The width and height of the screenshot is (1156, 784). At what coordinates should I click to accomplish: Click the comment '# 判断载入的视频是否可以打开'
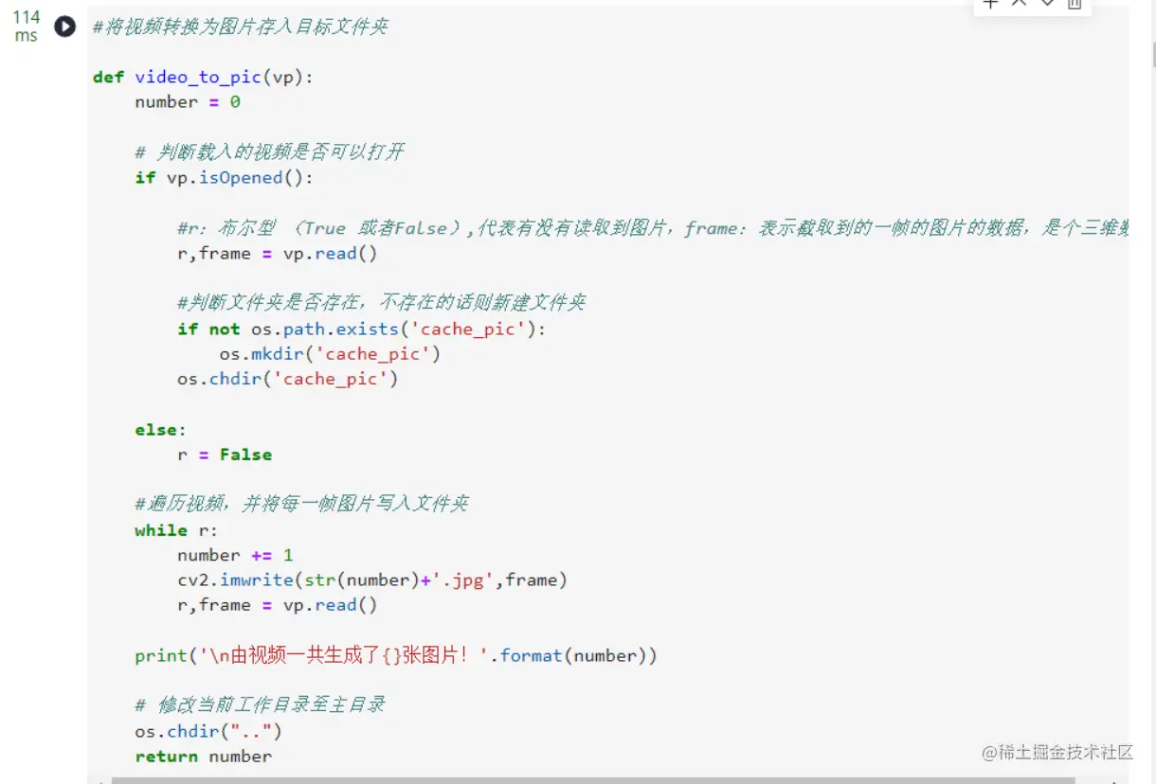click(270, 151)
